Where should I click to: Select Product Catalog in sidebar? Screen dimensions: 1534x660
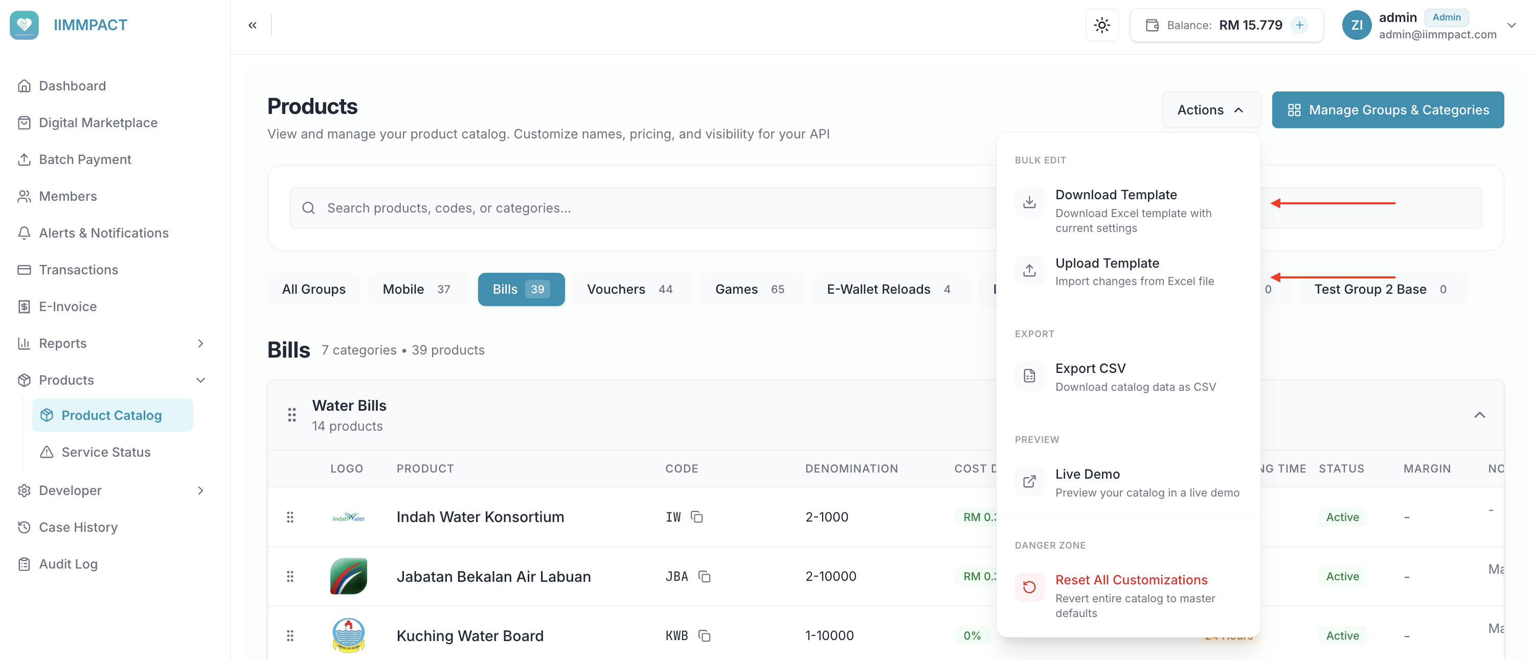[x=112, y=415]
